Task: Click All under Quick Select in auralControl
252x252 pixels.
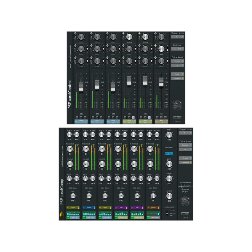Action: coord(177,66)
